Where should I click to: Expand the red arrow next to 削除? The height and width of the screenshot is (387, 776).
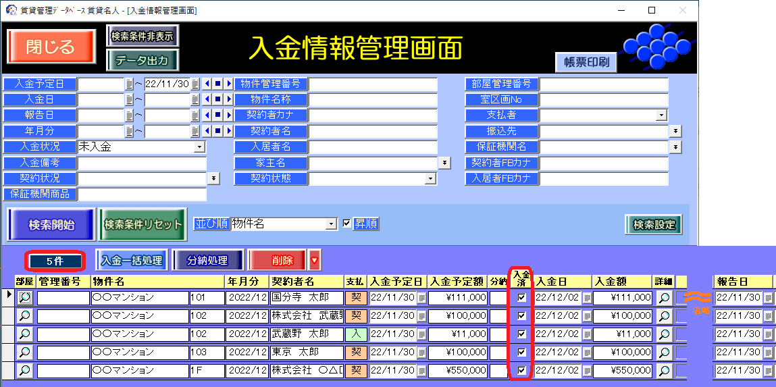click(314, 259)
